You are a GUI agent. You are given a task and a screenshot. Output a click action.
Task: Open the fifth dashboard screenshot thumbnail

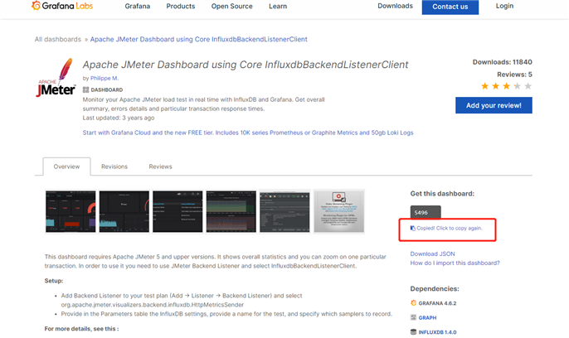[284, 211]
